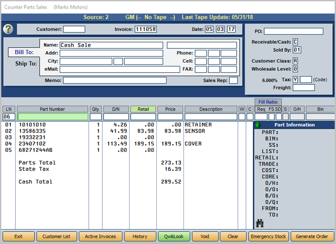Click the binoculars icon in Part Information
336x244 pixels.
coord(260,224)
